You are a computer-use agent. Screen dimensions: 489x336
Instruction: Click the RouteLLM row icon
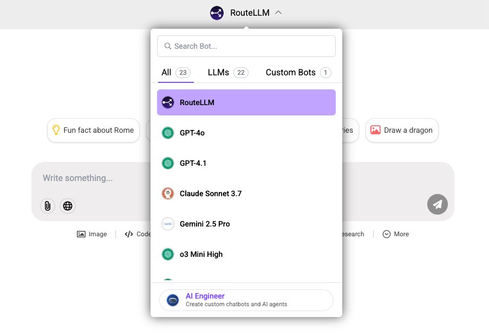coord(168,102)
